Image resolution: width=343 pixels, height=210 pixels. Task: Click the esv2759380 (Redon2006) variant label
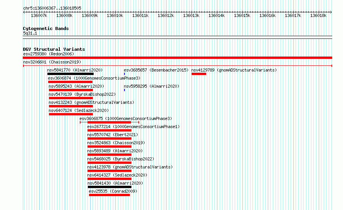pos(49,54)
